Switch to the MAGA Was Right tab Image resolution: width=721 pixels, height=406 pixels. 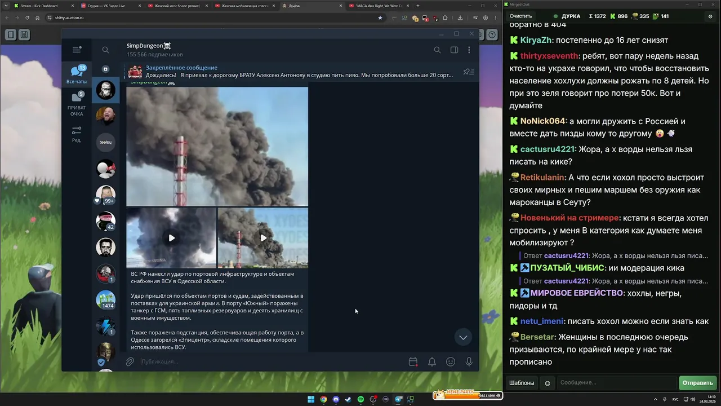378,6
